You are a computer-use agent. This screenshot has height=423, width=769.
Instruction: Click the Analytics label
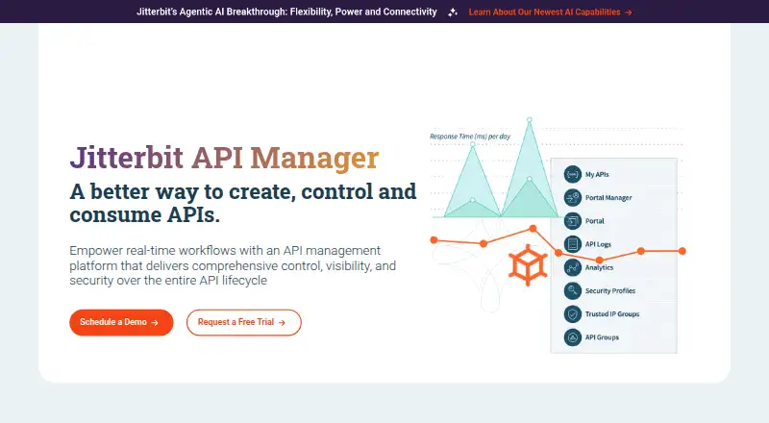[599, 267]
